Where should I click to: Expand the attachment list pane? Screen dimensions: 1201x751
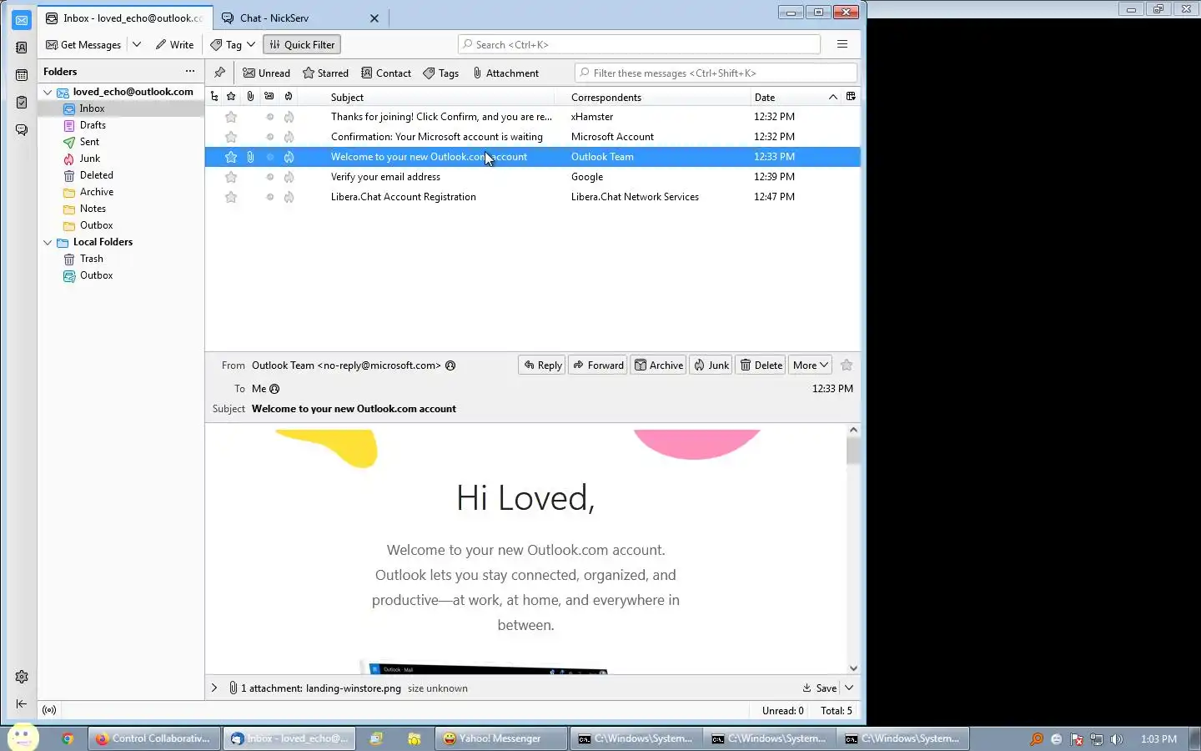pyautogui.click(x=214, y=688)
